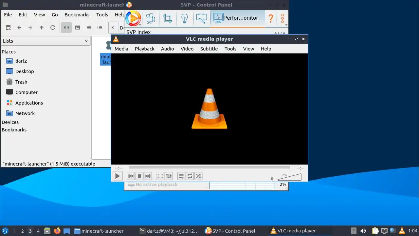The image size is (419, 236).
Task: Switch to workspace 2 on panel
Action: point(22,231)
